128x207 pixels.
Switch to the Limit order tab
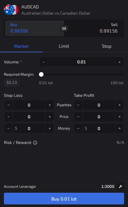pos(64,46)
